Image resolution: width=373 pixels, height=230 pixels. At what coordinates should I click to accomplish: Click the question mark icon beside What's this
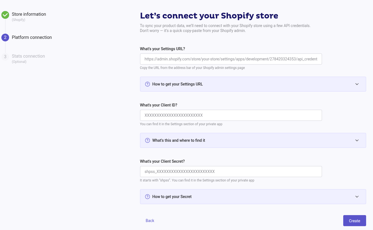(x=147, y=140)
